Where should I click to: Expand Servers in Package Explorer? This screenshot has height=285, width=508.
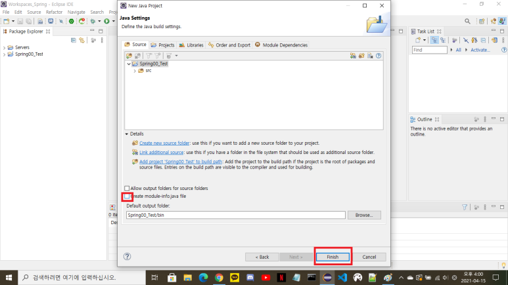(x=4, y=47)
